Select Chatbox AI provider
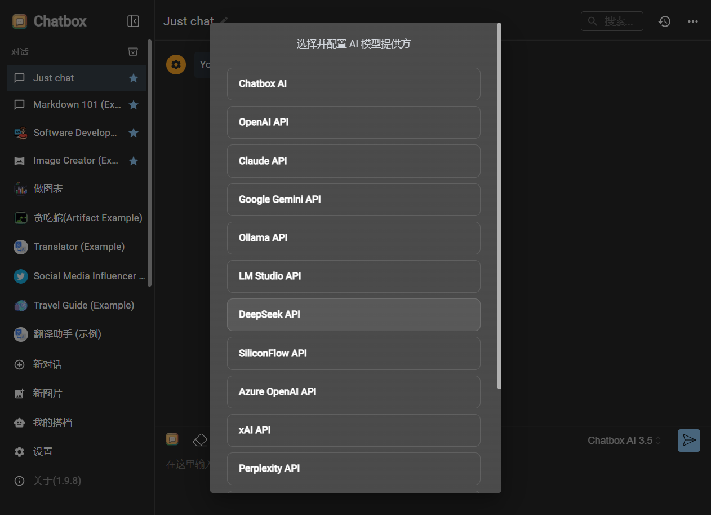The image size is (711, 515). pyautogui.click(x=354, y=84)
